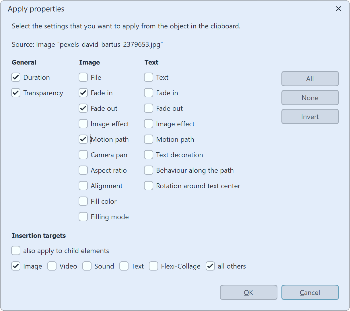The height and width of the screenshot is (311, 350).
Task: Check Aspect ratio under Image
Action: click(83, 170)
